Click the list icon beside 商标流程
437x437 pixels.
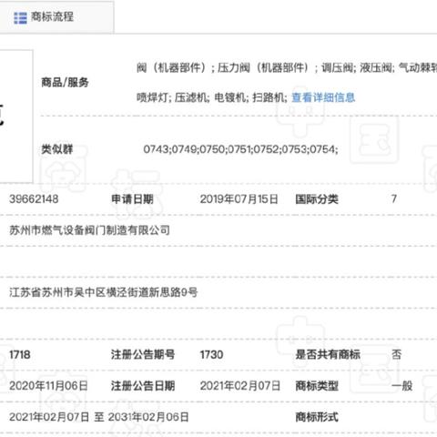pyautogui.click(x=20, y=18)
